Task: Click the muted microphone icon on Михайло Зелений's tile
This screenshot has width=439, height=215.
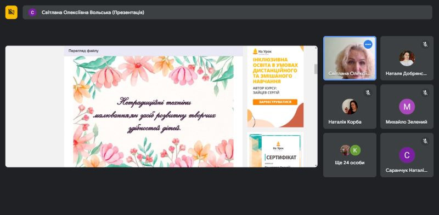Action: click(x=425, y=92)
